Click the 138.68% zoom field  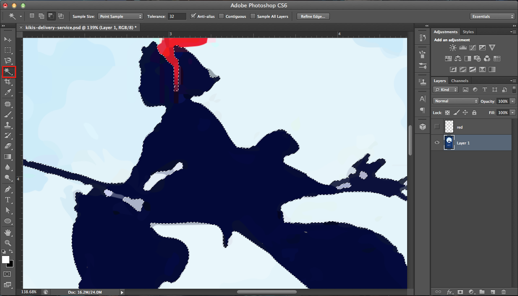point(29,292)
